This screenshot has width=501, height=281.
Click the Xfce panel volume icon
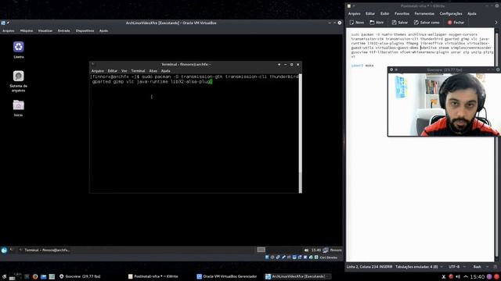pyautogui.click(x=306, y=250)
